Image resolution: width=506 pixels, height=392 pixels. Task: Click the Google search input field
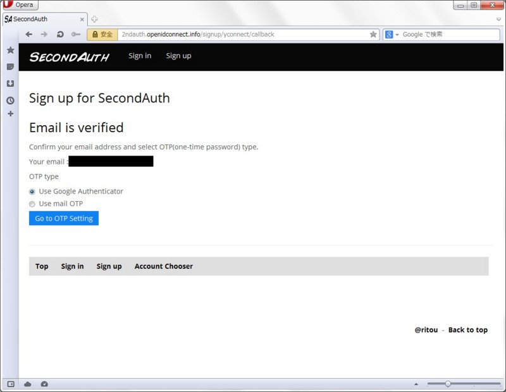click(450, 35)
